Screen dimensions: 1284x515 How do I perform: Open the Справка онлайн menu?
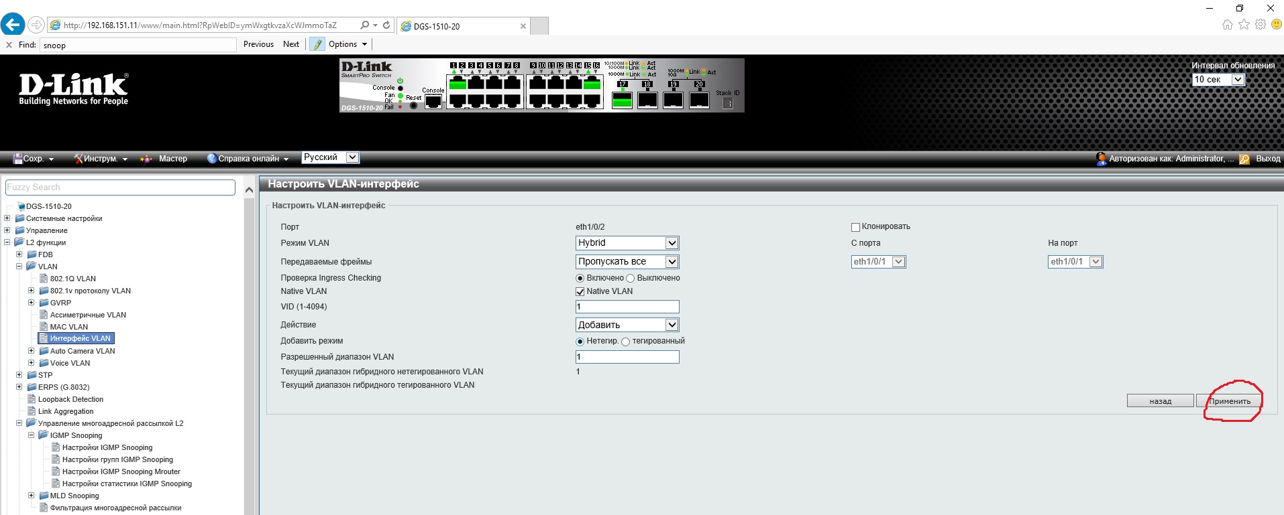pyautogui.click(x=248, y=159)
